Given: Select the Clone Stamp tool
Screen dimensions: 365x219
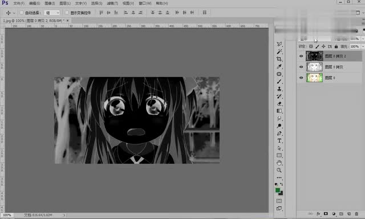Looking at the screenshot, I should [x=279, y=89].
